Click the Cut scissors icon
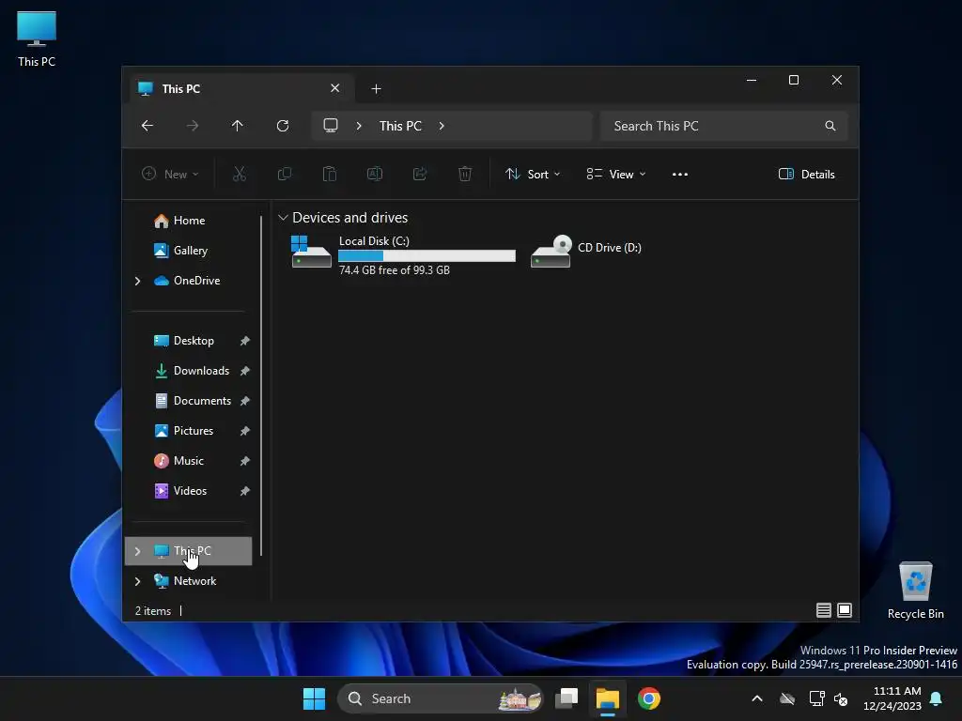This screenshot has width=962, height=721. pyautogui.click(x=240, y=174)
